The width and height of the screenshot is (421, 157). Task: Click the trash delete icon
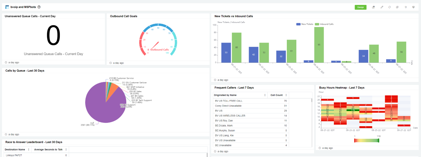point(406,7)
